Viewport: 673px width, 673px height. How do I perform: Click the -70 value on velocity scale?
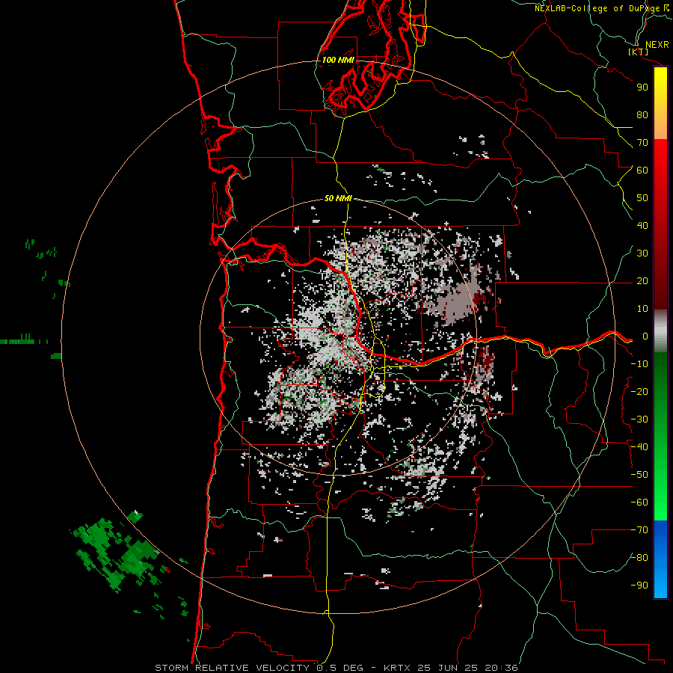pyautogui.click(x=639, y=530)
